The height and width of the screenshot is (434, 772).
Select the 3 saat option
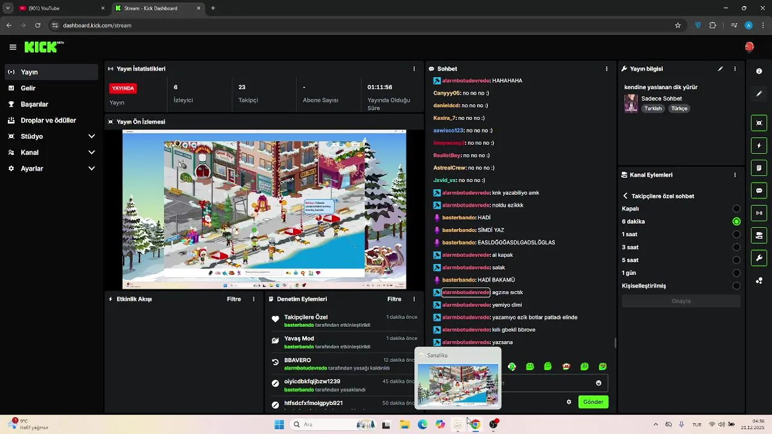point(681,247)
